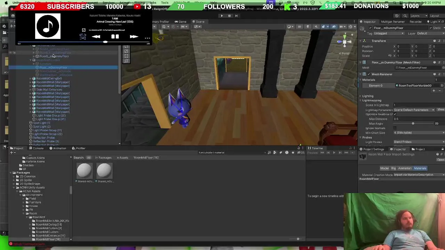Open Light Probes Blend Probes dropdown

pos(419,142)
